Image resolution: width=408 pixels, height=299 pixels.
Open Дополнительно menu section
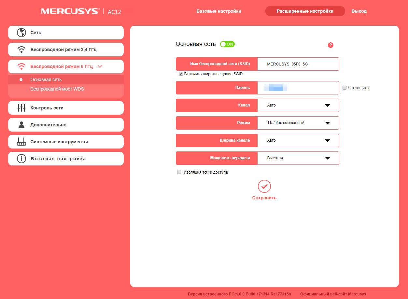point(66,125)
